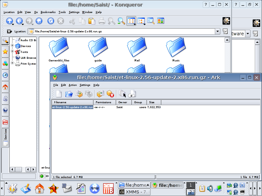Image resolution: width=262 pixels, height=196 pixels.
Task: Expand the Fonts tree node
Action: pyautogui.click(x=12, y=52)
